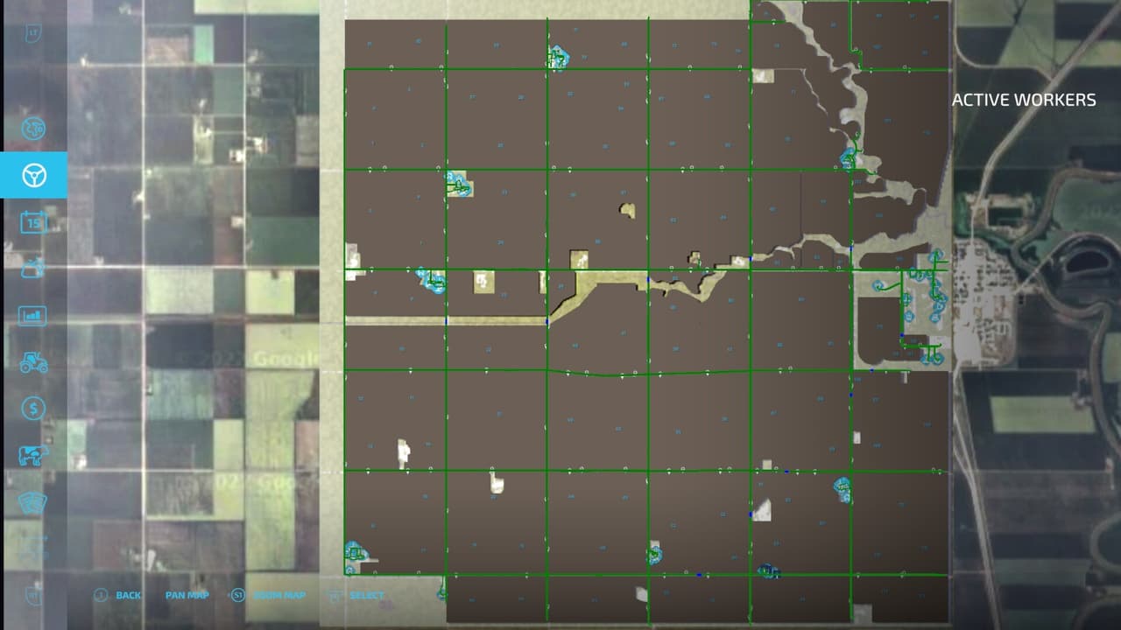Open the calendar page icon

(x=33, y=221)
